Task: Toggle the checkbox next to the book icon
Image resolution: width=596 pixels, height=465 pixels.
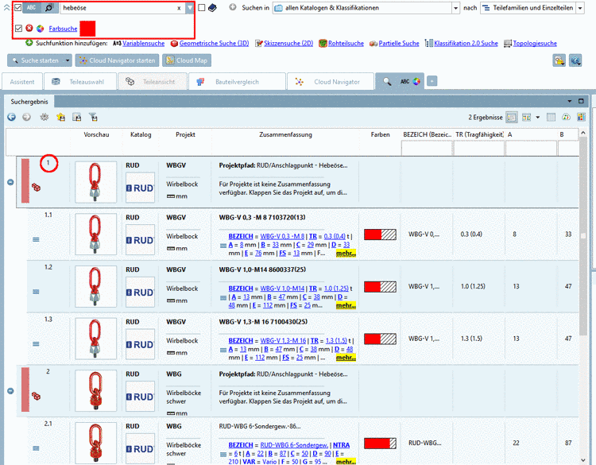Action: [202, 8]
